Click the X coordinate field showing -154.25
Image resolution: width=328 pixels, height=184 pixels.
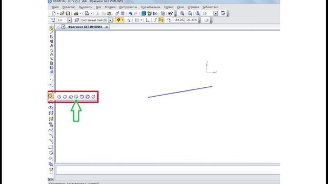coord(178,20)
